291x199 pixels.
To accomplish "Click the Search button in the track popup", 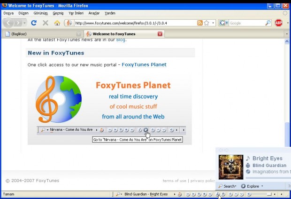I will [227, 186].
